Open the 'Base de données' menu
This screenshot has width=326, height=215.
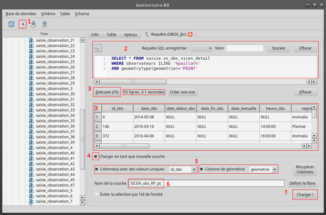[21, 14]
